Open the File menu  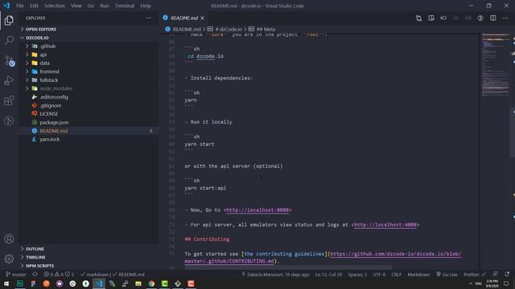[x=20, y=6]
